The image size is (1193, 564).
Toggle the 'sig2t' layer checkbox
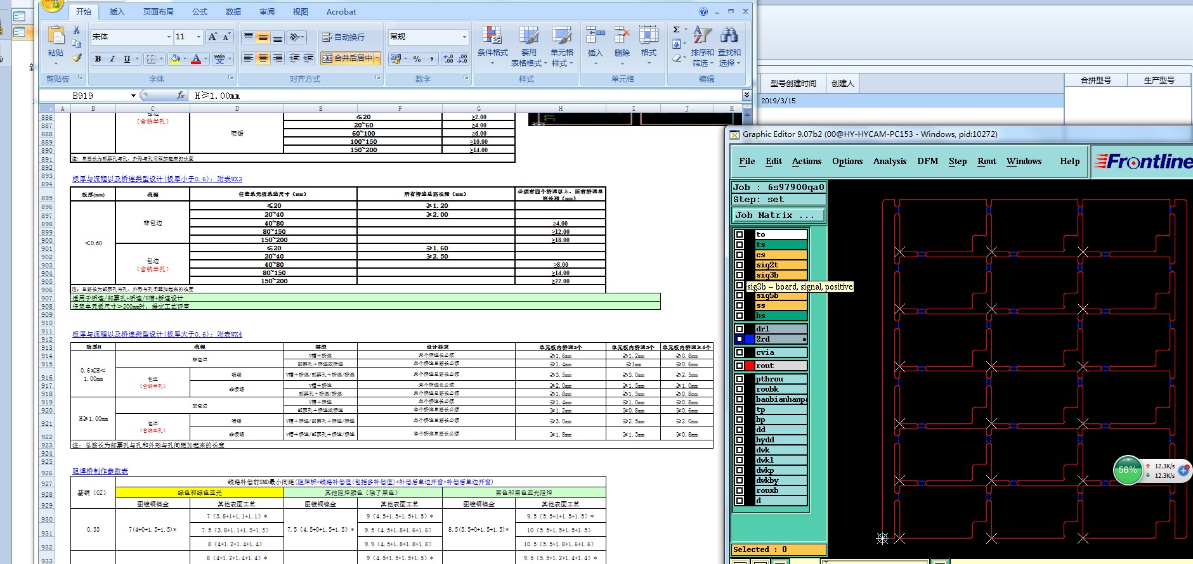pyautogui.click(x=740, y=265)
